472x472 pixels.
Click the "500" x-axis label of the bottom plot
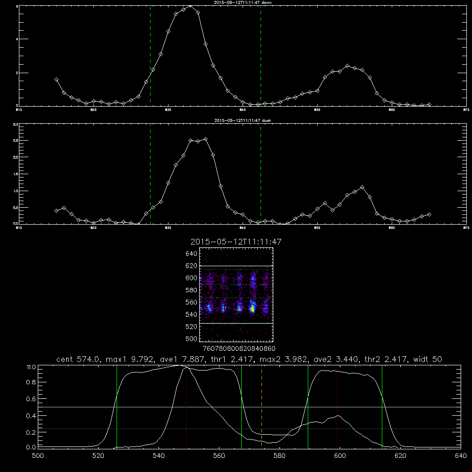click(38, 456)
